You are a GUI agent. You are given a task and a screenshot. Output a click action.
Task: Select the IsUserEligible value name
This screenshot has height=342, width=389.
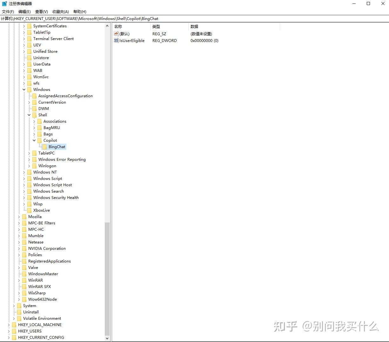pos(132,41)
